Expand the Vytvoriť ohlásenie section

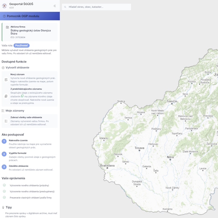17,68
